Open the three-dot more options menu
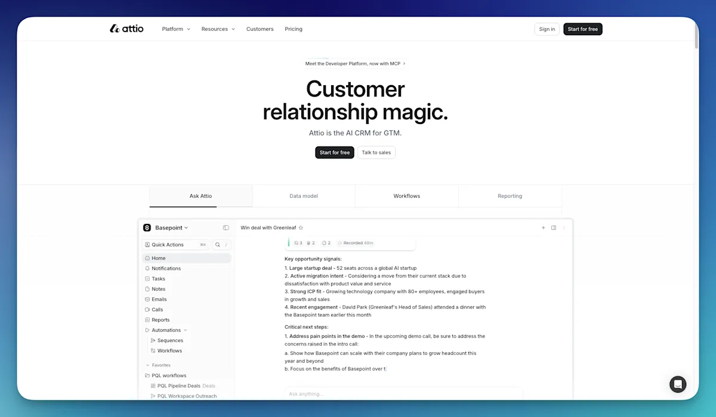Image resolution: width=716 pixels, height=417 pixels. tap(564, 228)
